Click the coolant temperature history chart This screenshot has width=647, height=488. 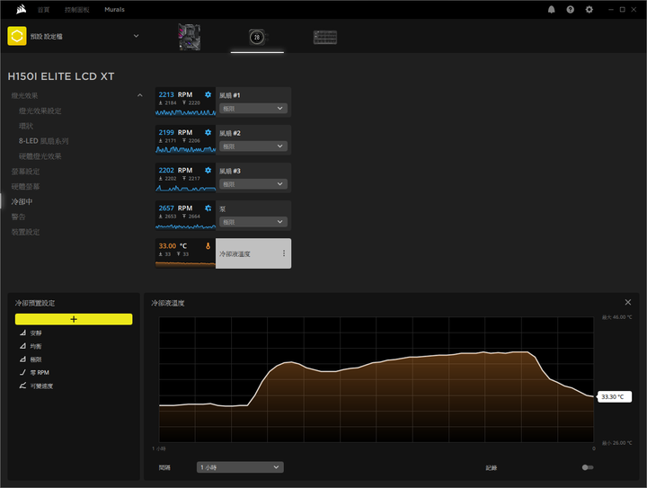pyautogui.click(x=377, y=379)
